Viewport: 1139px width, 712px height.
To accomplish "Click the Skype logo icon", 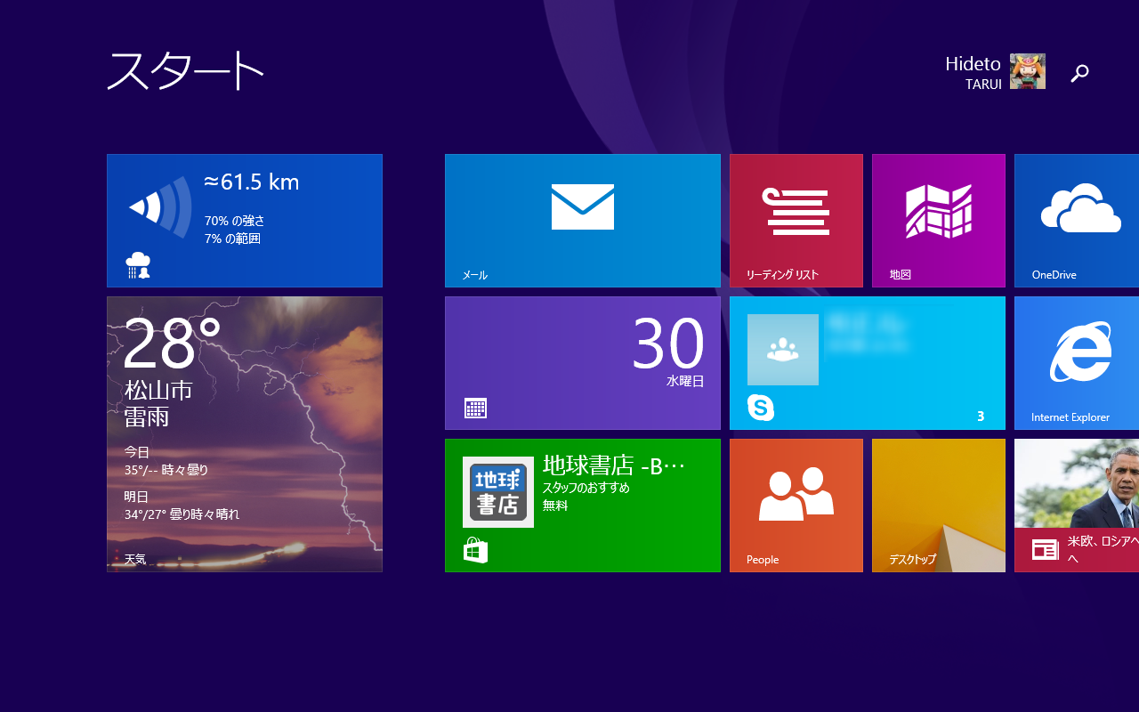I will (761, 408).
